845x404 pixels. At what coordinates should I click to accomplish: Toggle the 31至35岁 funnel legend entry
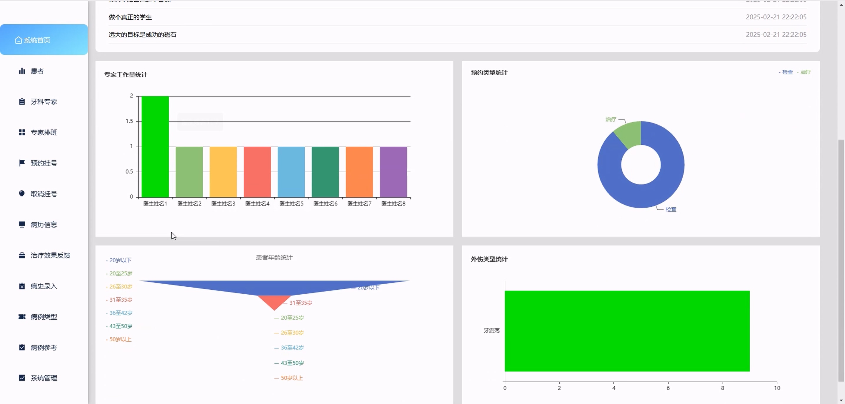tap(121, 300)
